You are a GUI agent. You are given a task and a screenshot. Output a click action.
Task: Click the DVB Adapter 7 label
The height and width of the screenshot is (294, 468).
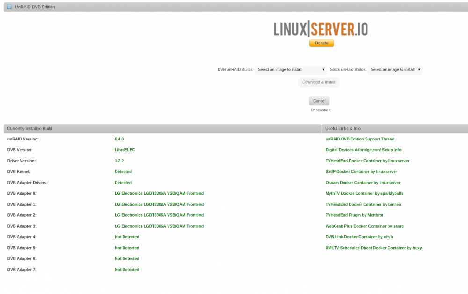[x=22, y=270]
